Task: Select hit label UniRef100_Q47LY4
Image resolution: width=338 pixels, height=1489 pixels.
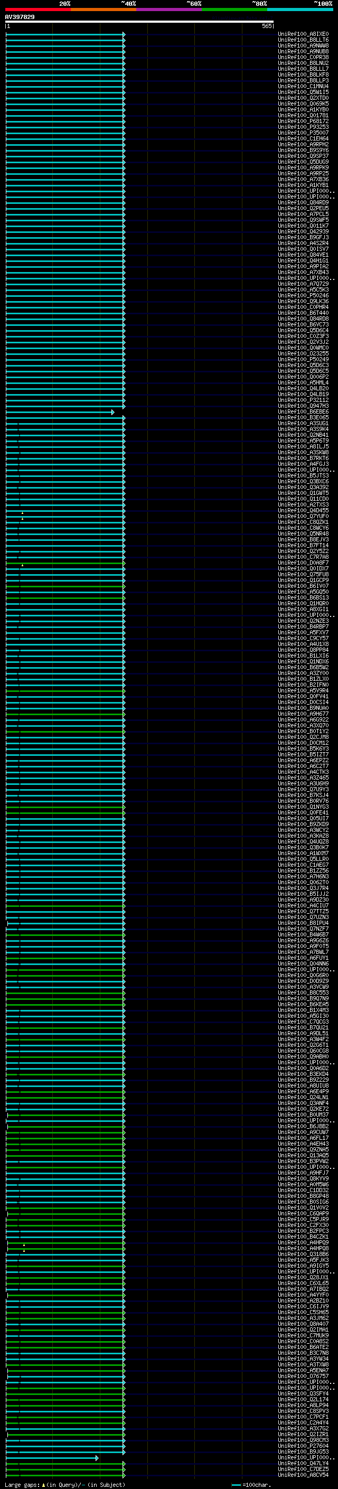Action: click(303, 1463)
